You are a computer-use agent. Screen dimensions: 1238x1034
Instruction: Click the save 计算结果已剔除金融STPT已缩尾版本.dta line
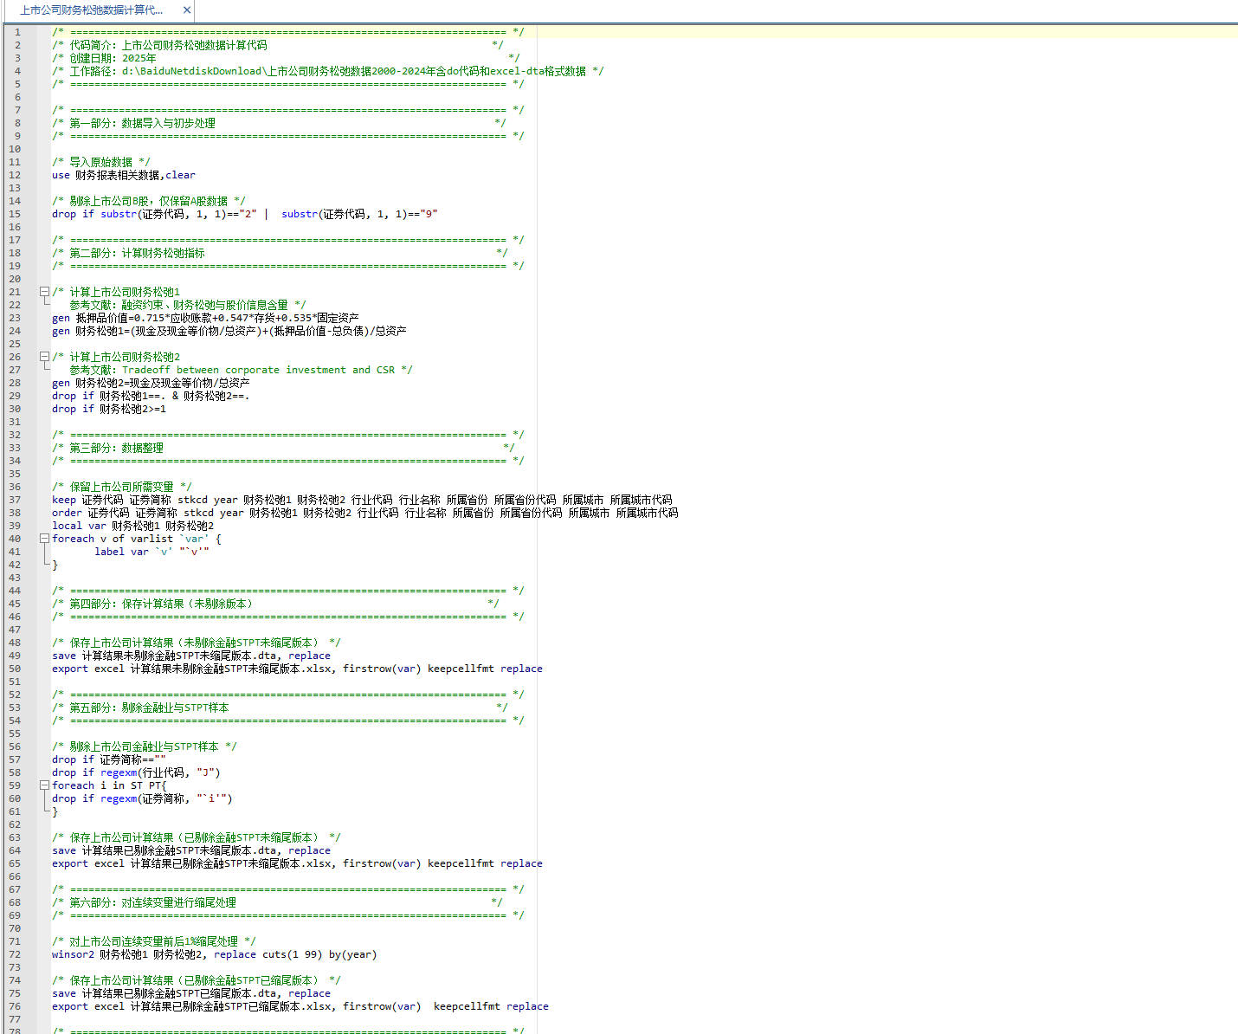[191, 993]
